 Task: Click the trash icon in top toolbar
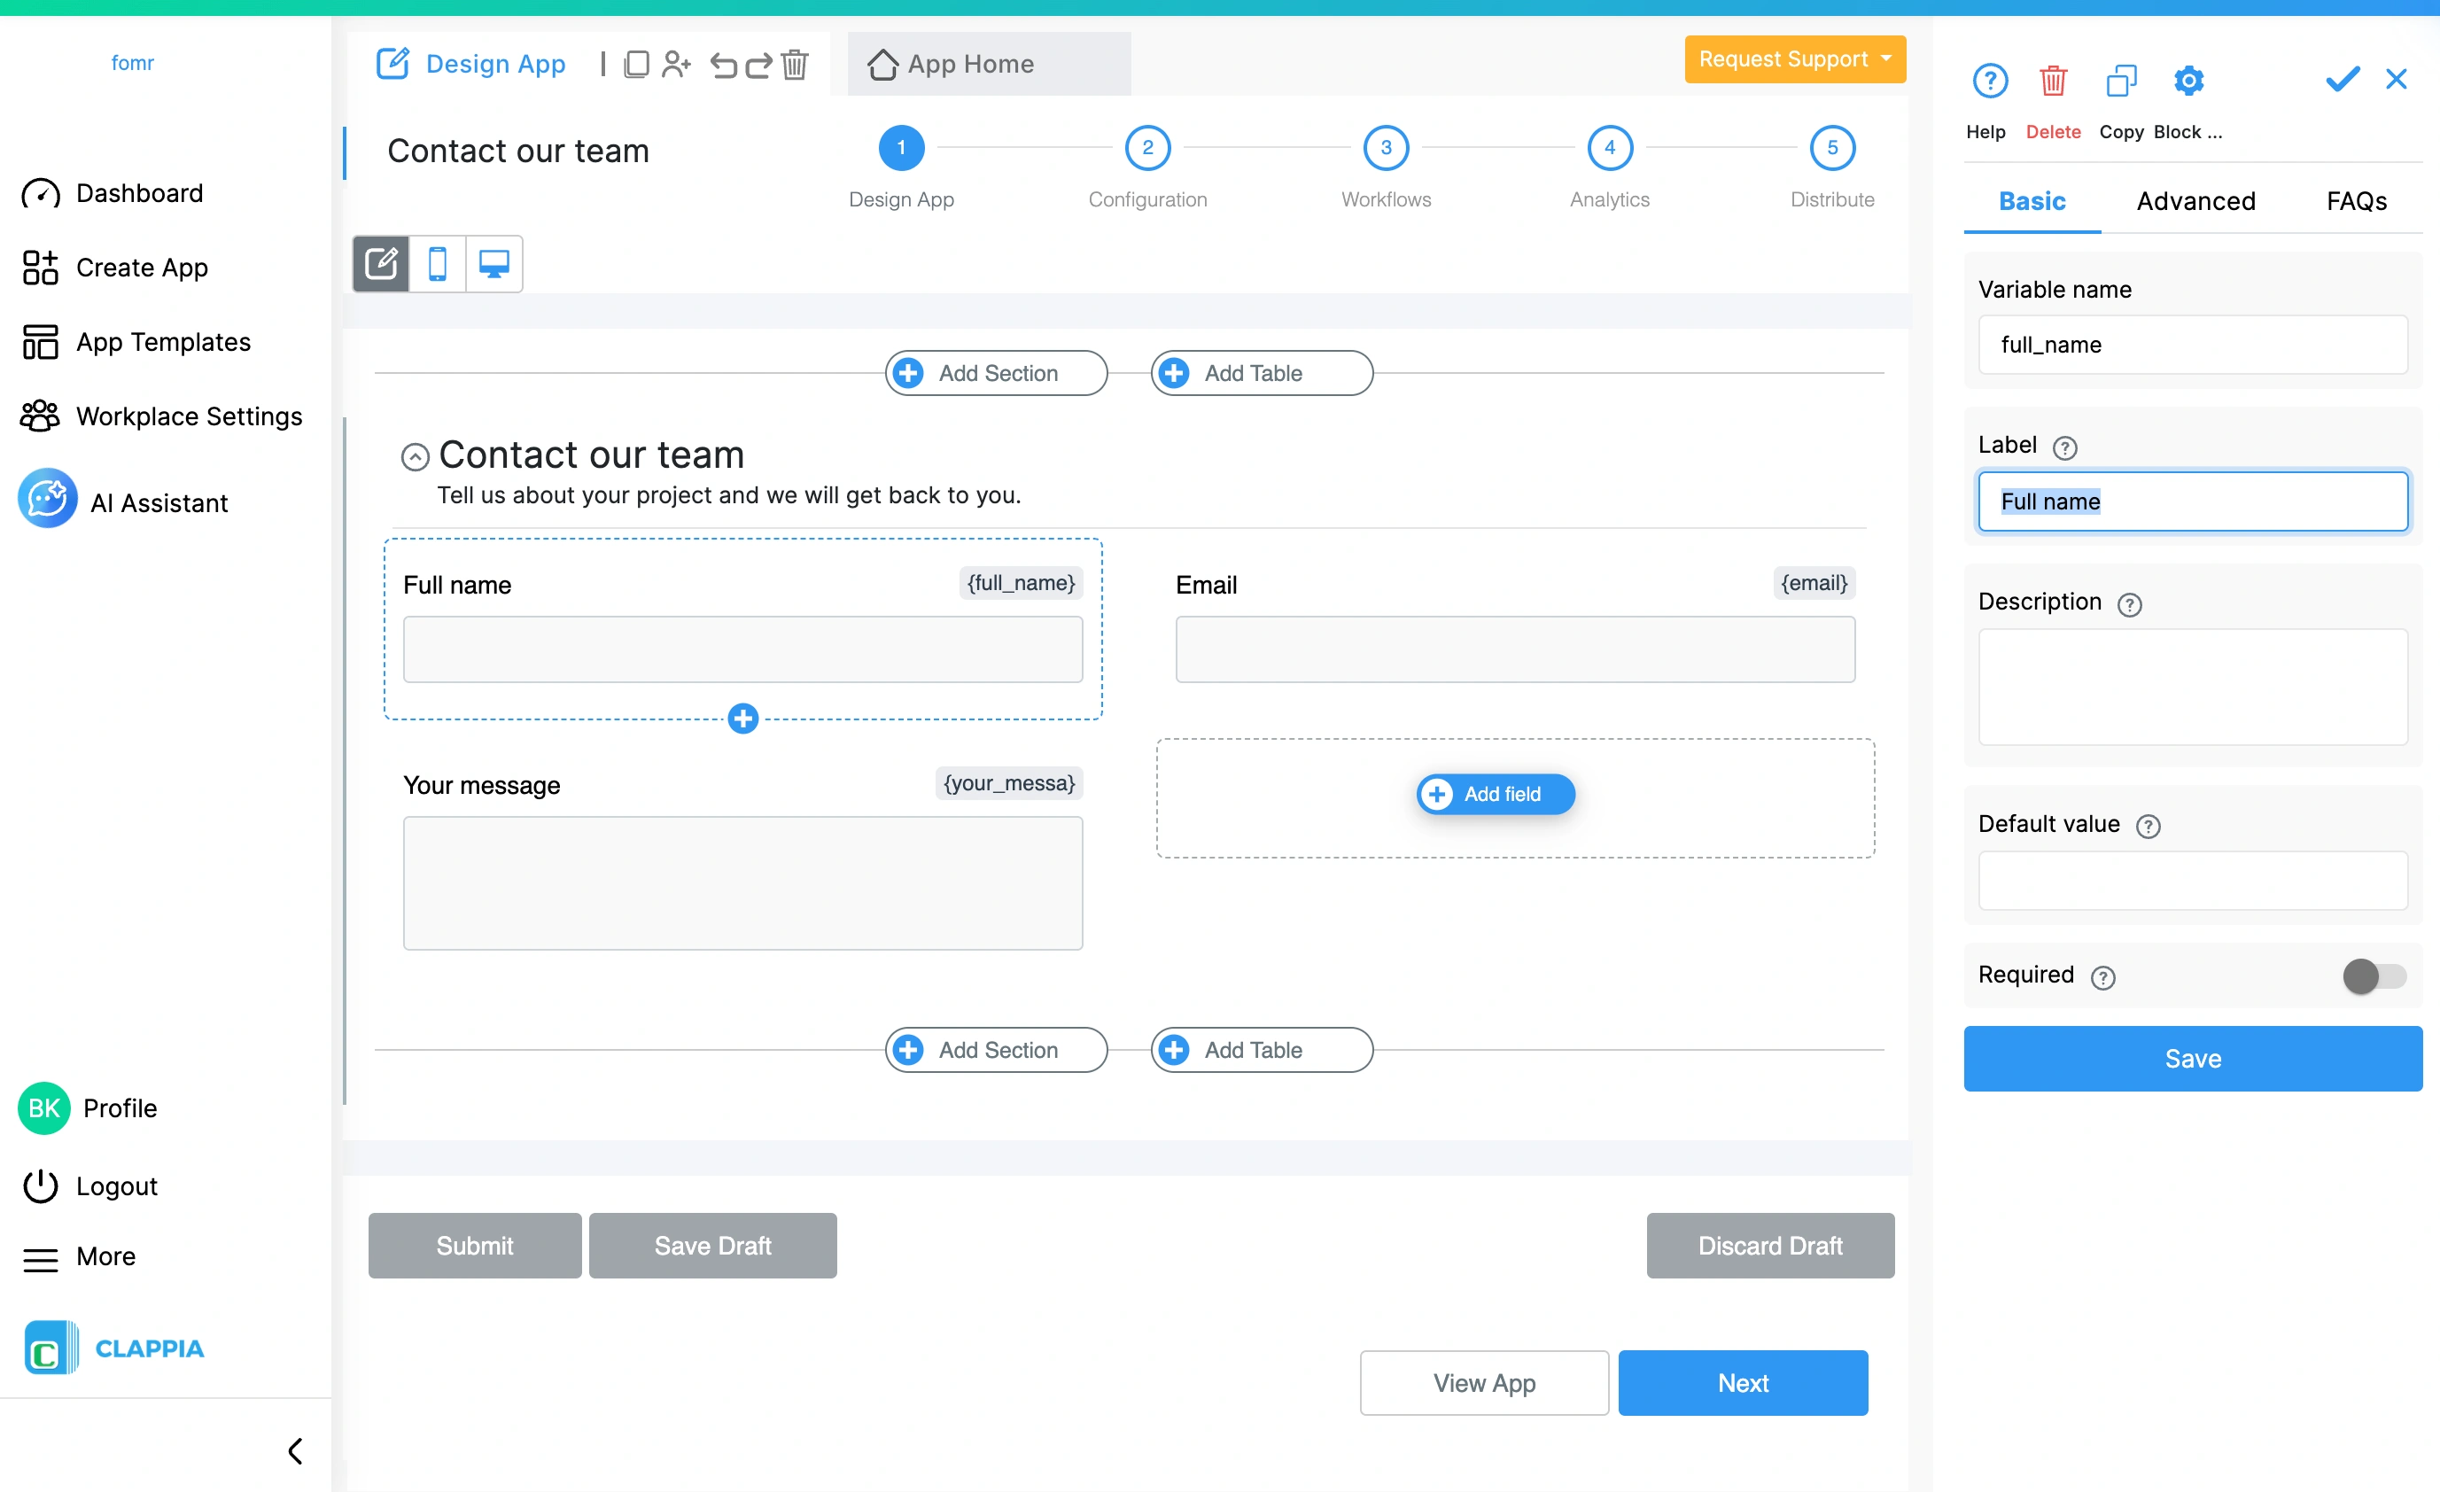pos(794,65)
